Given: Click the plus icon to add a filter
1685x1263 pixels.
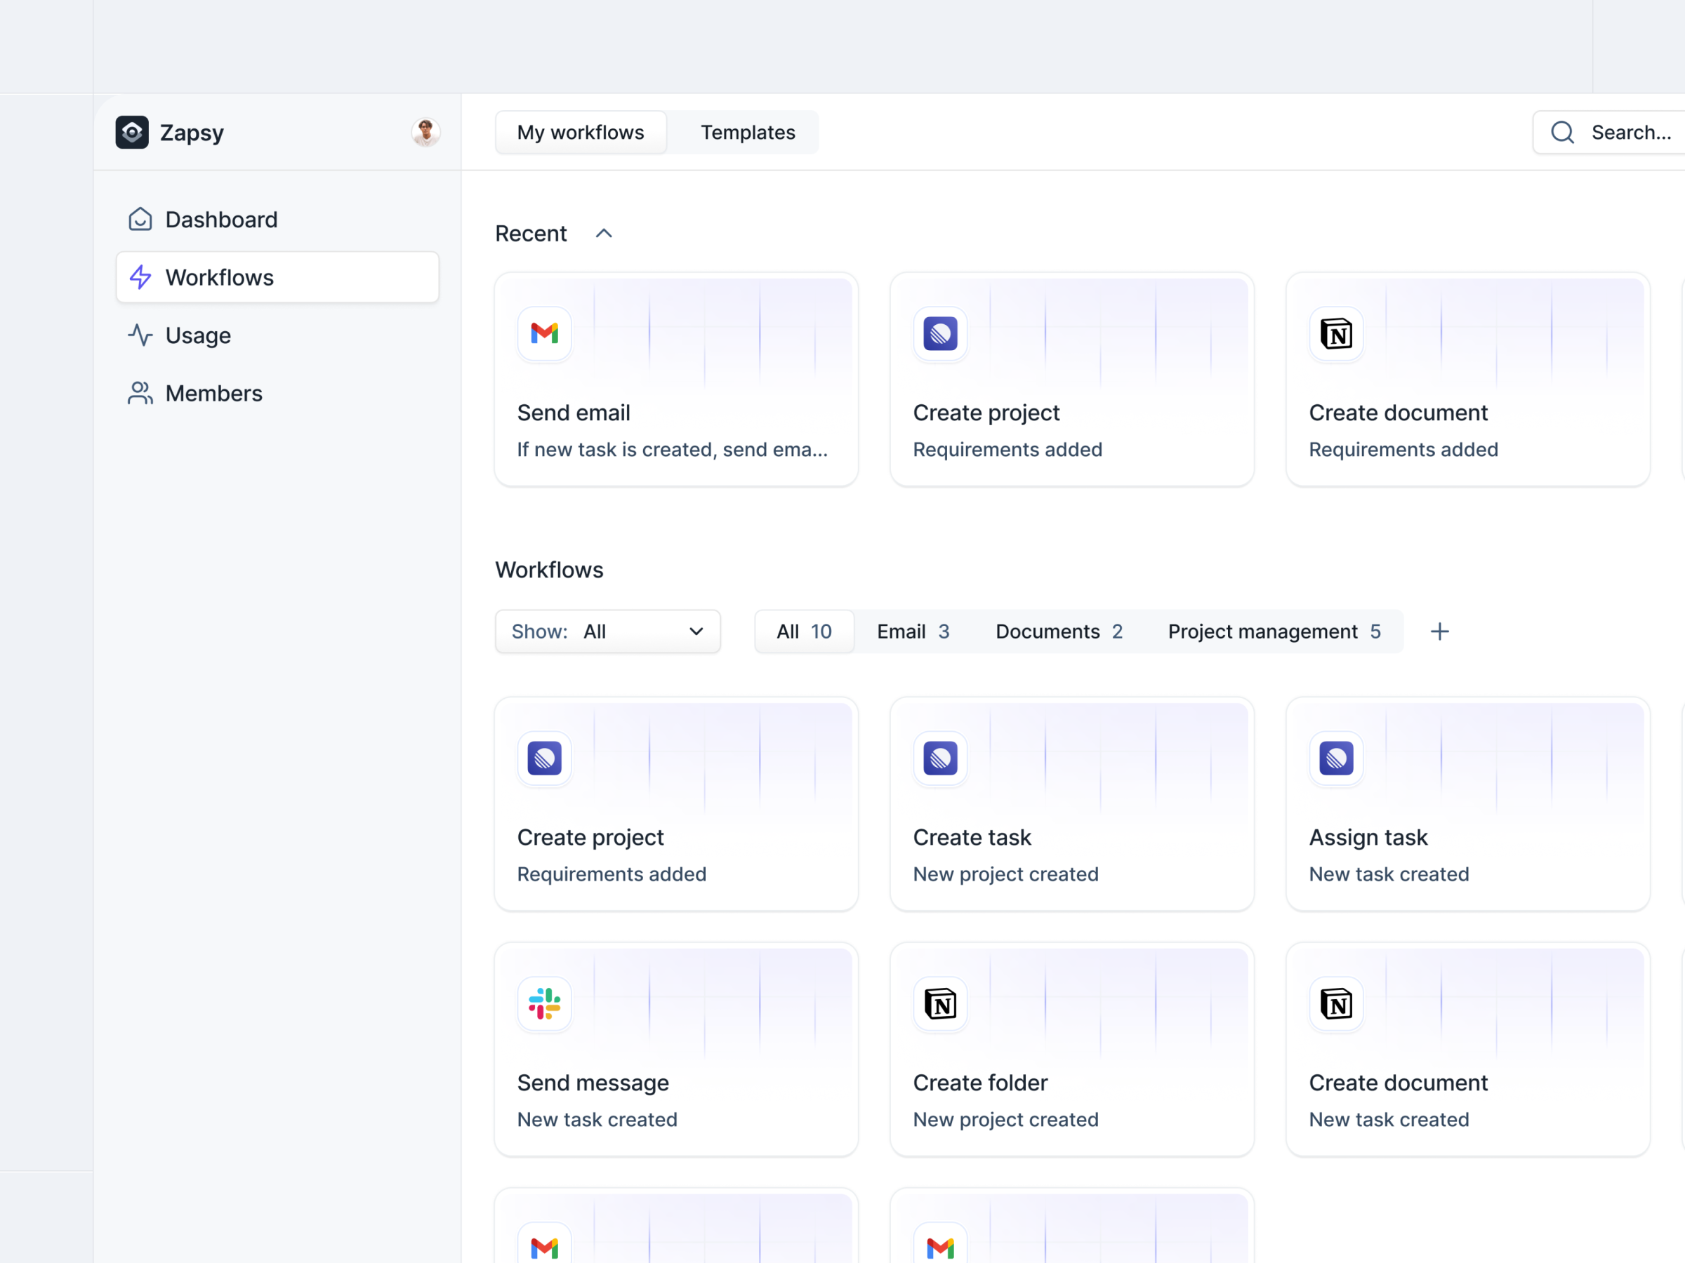Looking at the screenshot, I should 1440,631.
